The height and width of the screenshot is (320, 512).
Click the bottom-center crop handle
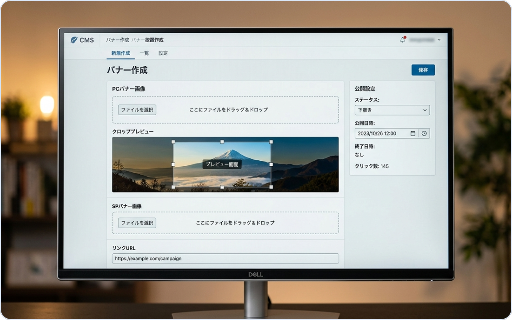(x=222, y=187)
